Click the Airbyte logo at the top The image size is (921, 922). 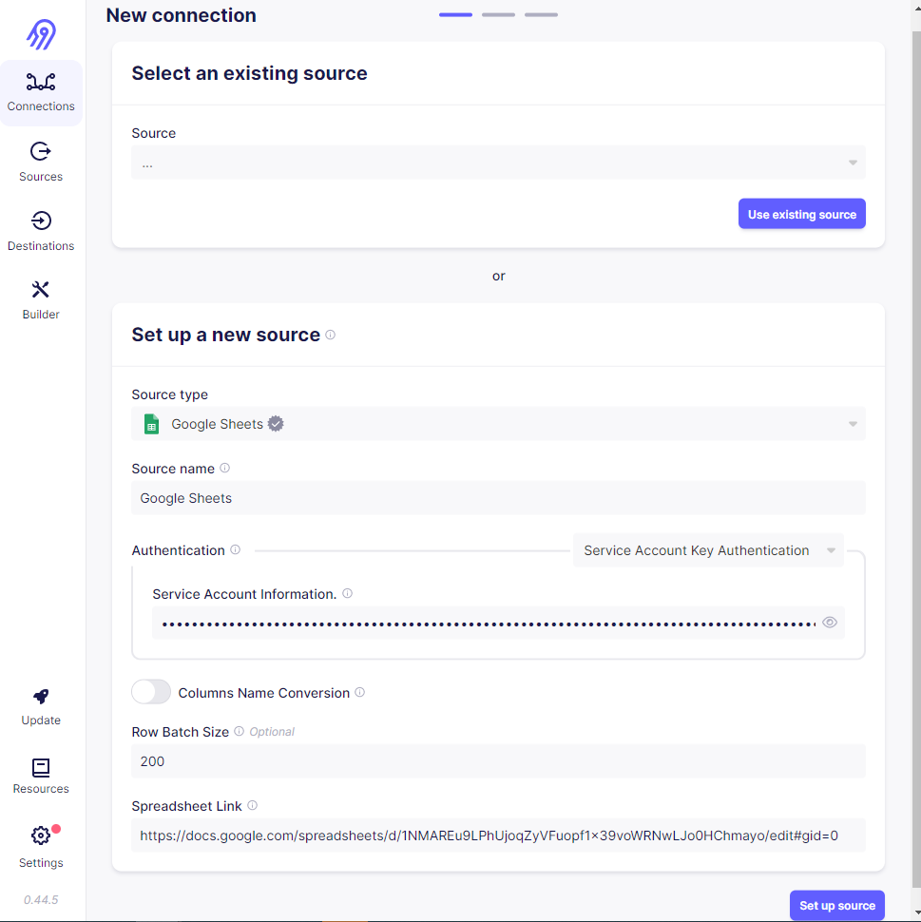pyautogui.click(x=40, y=33)
